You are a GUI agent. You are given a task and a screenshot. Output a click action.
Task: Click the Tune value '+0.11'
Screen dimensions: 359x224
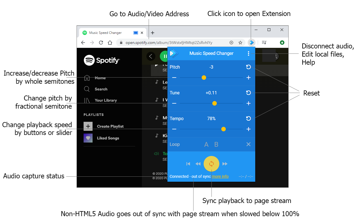pos(211,93)
